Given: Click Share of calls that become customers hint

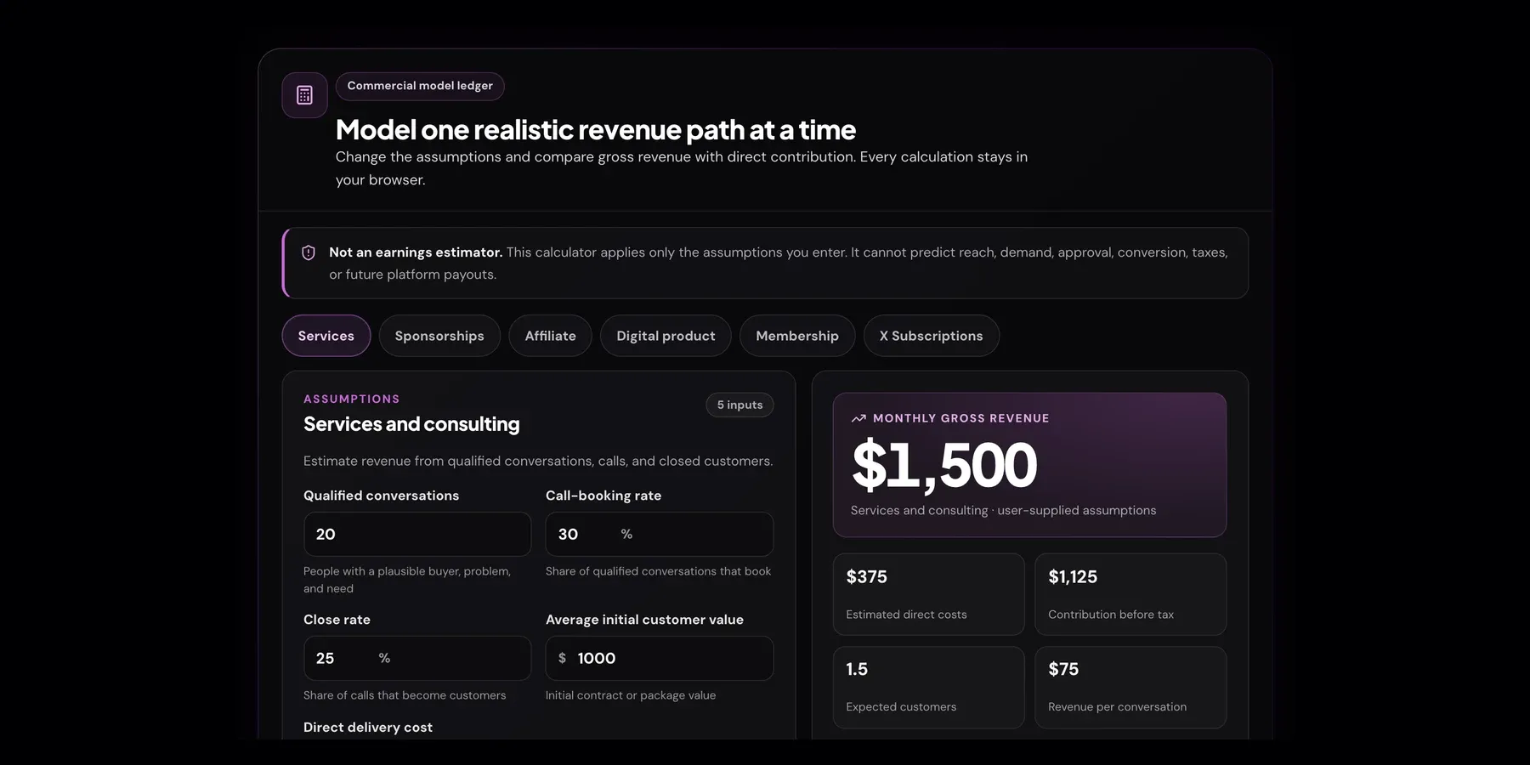Looking at the screenshot, I should point(405,695).
